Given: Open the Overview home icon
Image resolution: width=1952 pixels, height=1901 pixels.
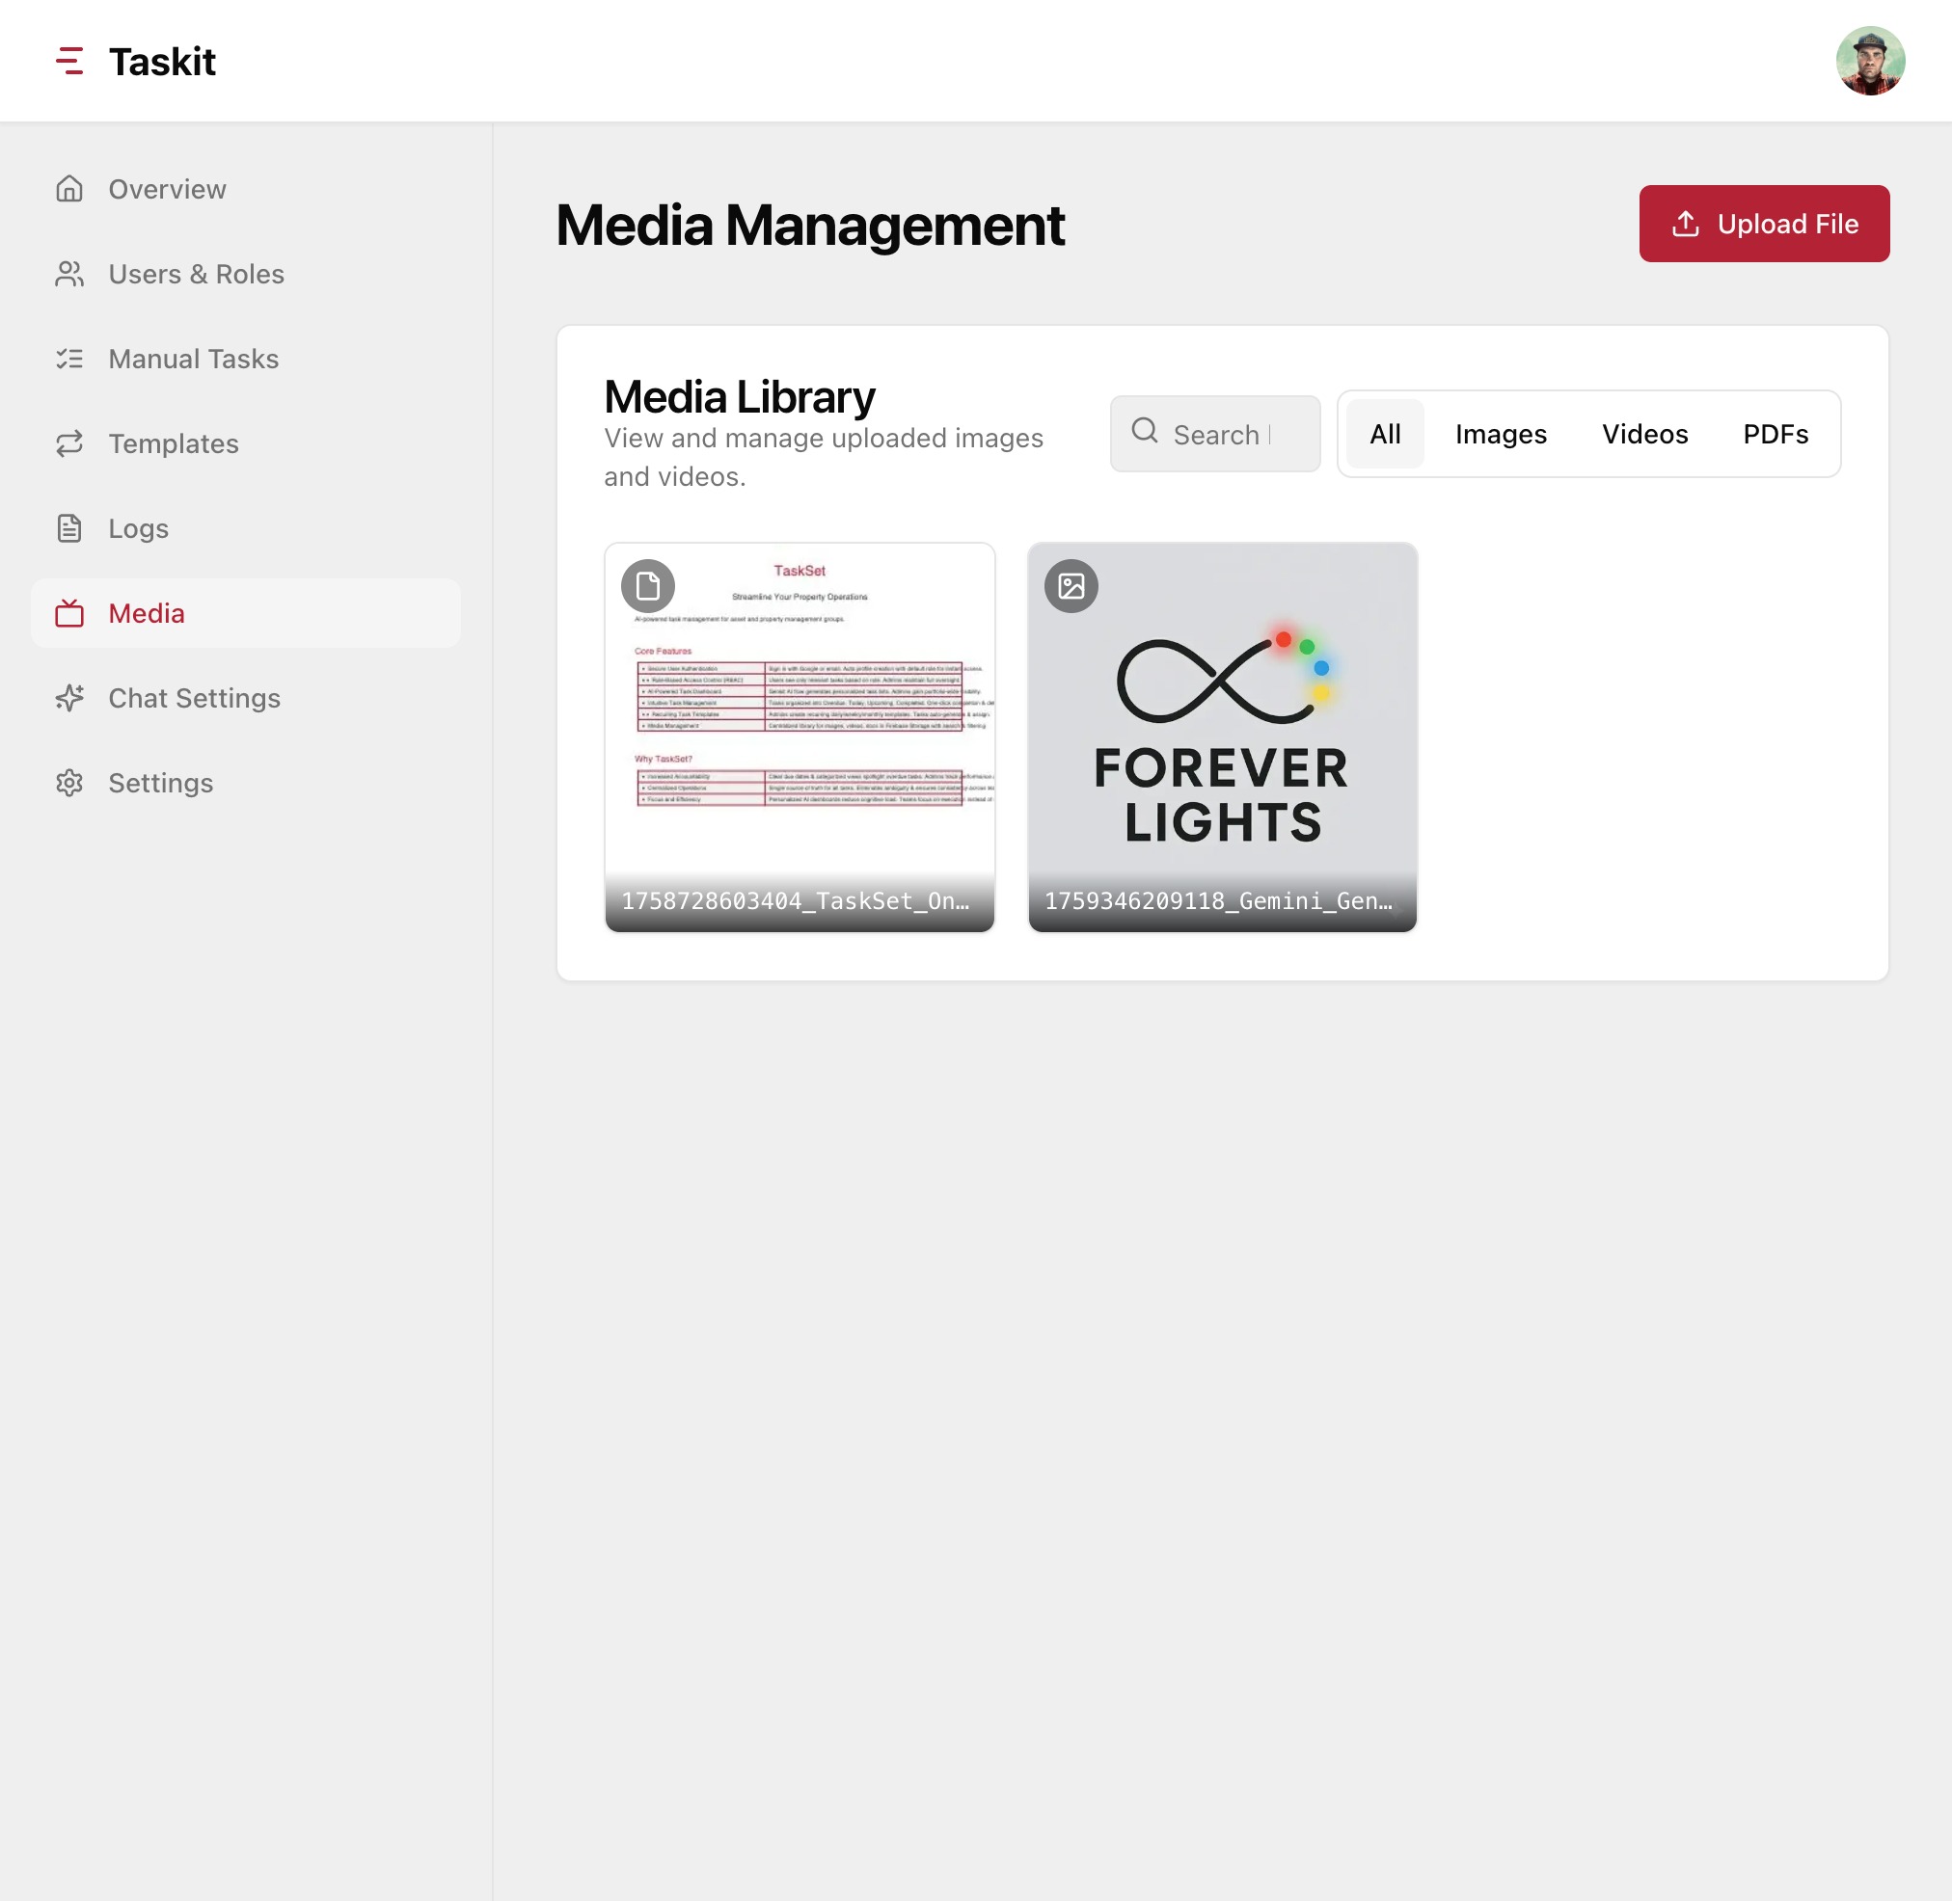Looking at the screenshot, I should pos(68,189).
